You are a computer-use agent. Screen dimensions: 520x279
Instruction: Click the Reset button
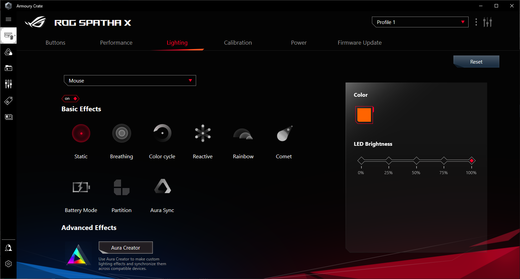pyautogui.click(x=476, y=62)
